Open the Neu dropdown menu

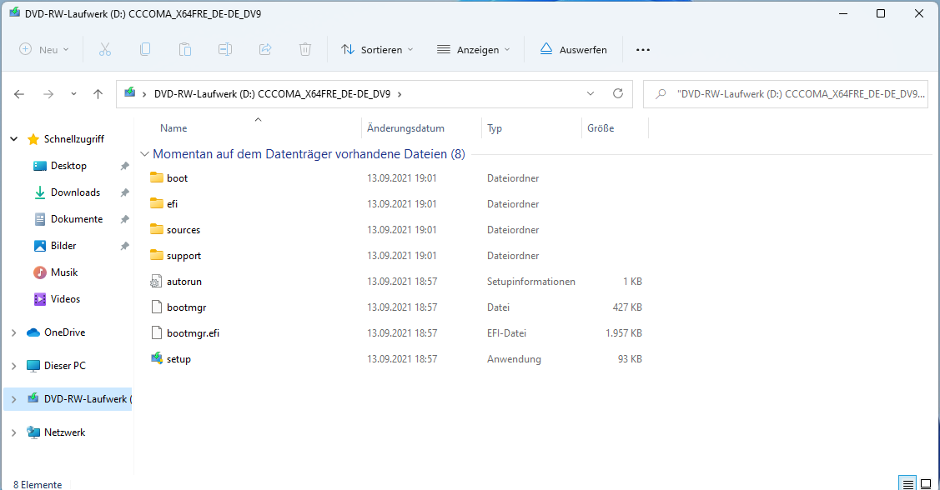pyautogui.click(x=44, y=50)
